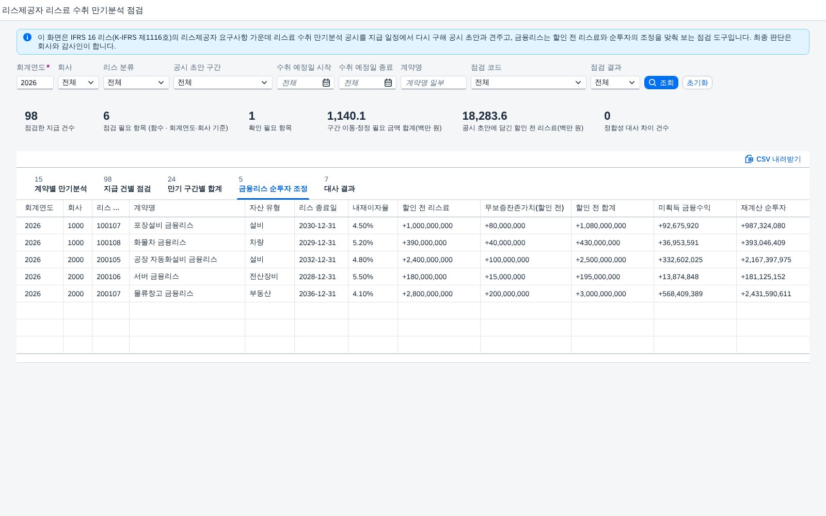Click the CSV 내려받기 export button
Screen dimensions: 826x516
click(x=773, y=159)
